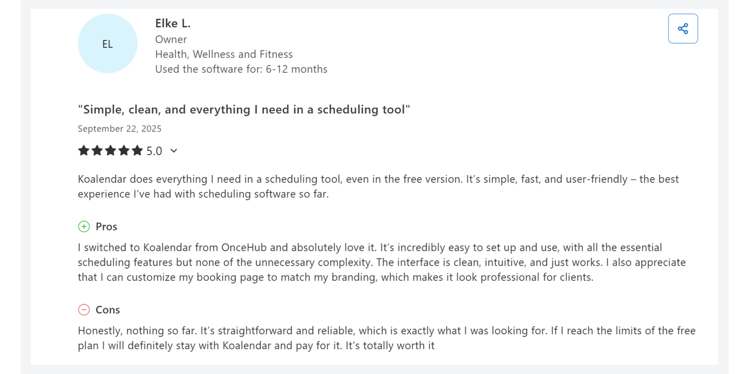Click the Cons section heading
Viewport: 749px width, 374px height.
coord(108,310)
